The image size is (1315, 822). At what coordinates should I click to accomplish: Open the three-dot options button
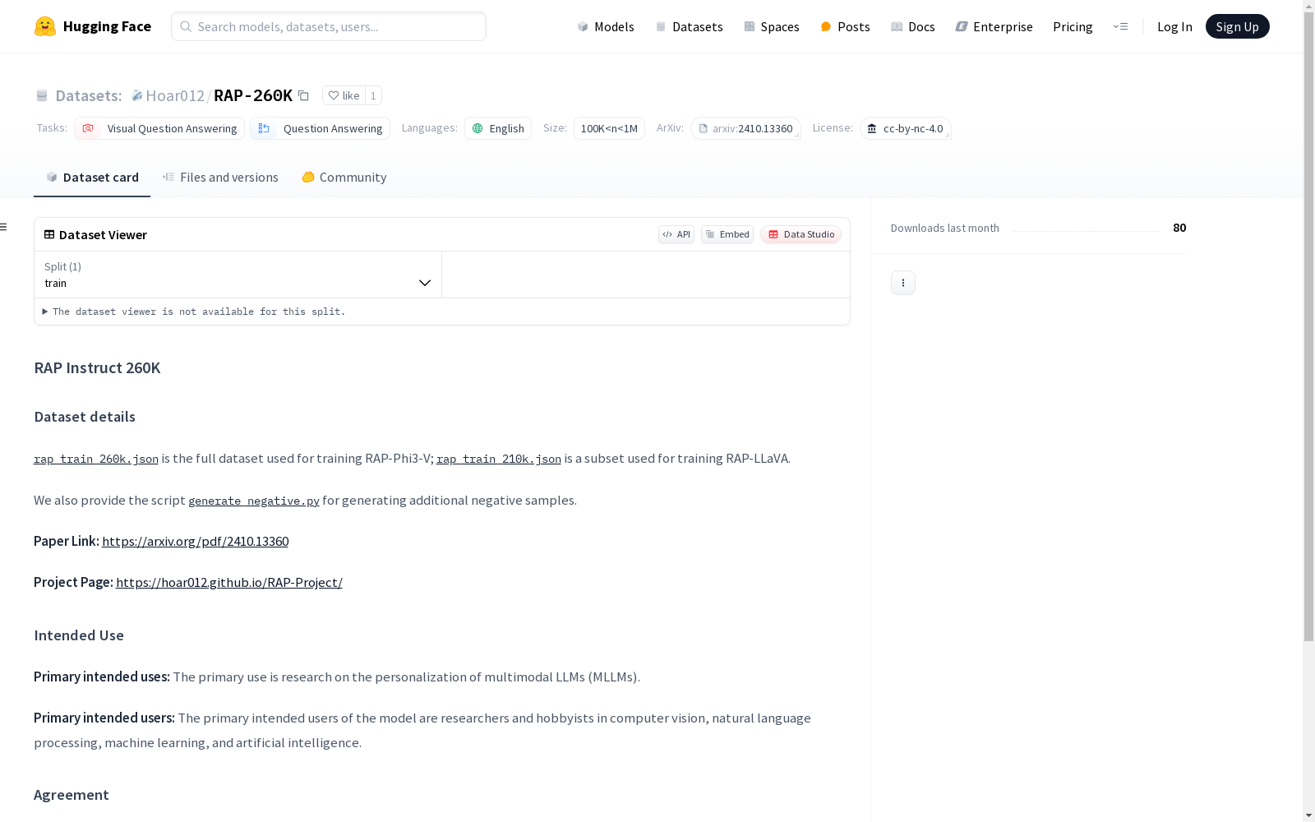(x=903, y=283)
